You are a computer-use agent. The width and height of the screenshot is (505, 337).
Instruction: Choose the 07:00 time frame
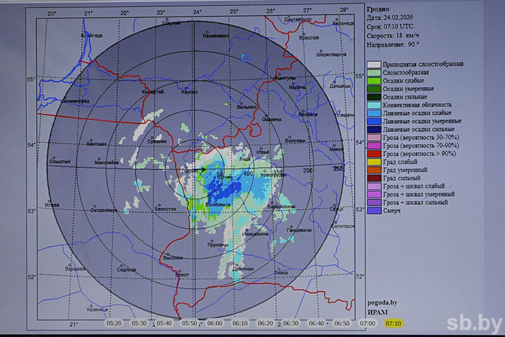tap(367, 323)
